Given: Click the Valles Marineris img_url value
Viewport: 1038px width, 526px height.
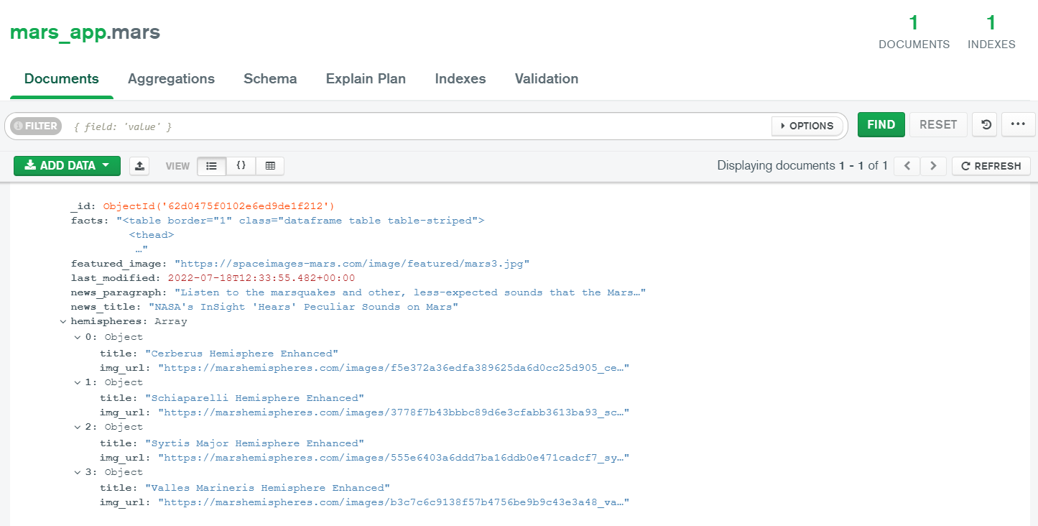Looking at the screenshot, I should tap(394, 502).
